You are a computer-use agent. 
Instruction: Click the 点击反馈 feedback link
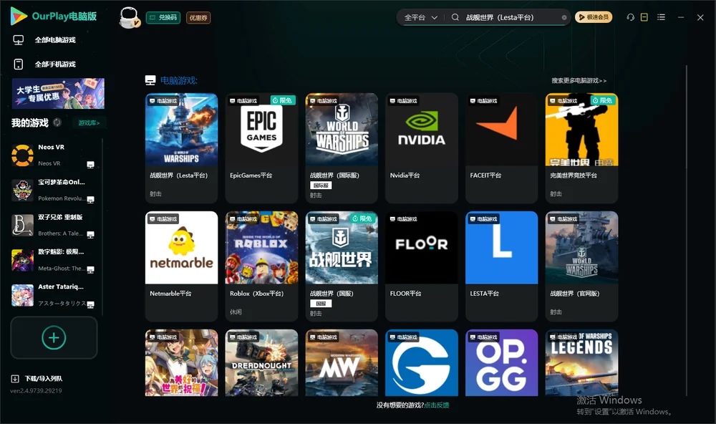click(437, 405)
